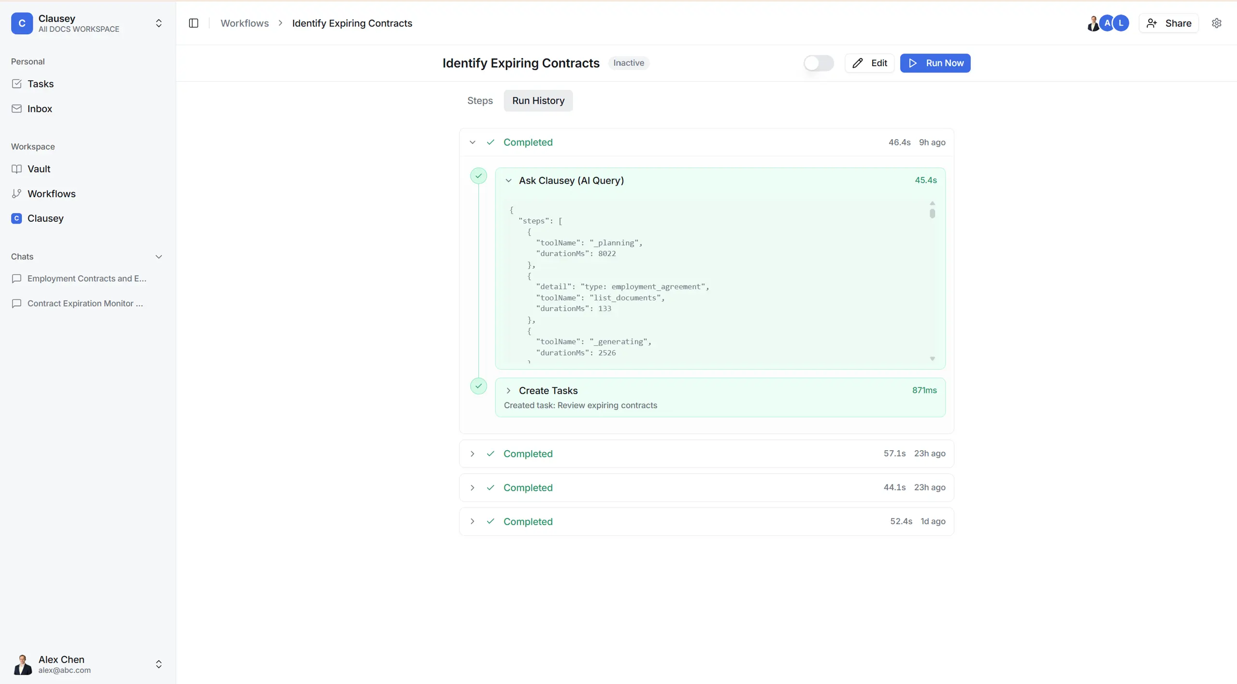Open the sidebar collapse icon
This screenshot has width=1237, height=684.
pyautogui.click(x=193, y=23)
